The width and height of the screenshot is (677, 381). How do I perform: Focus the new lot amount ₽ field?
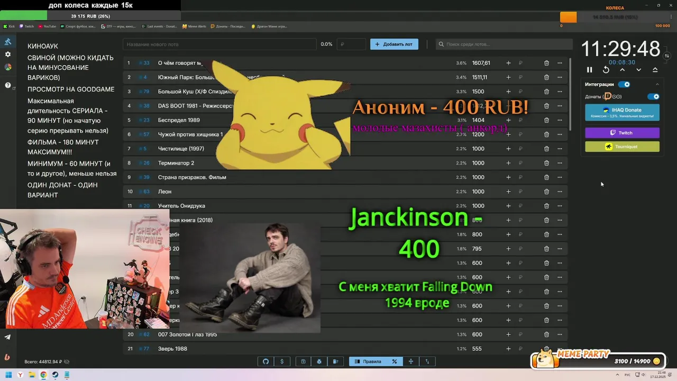click(x=352, y=44)
